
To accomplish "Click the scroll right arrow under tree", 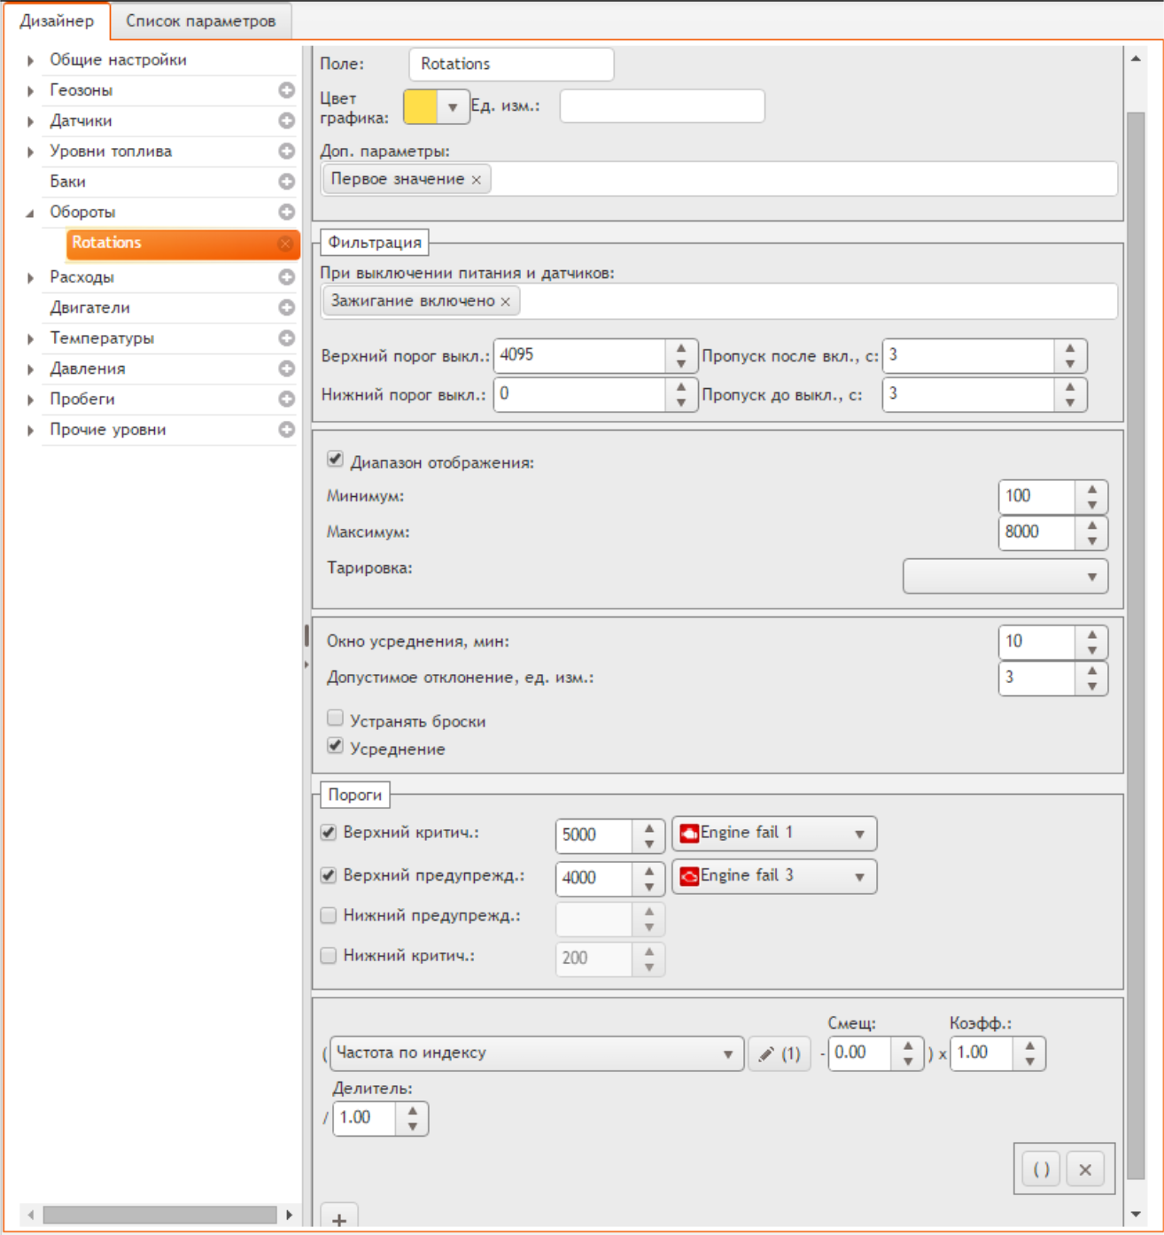I will pyautogui.click(x=289, y=1215).
